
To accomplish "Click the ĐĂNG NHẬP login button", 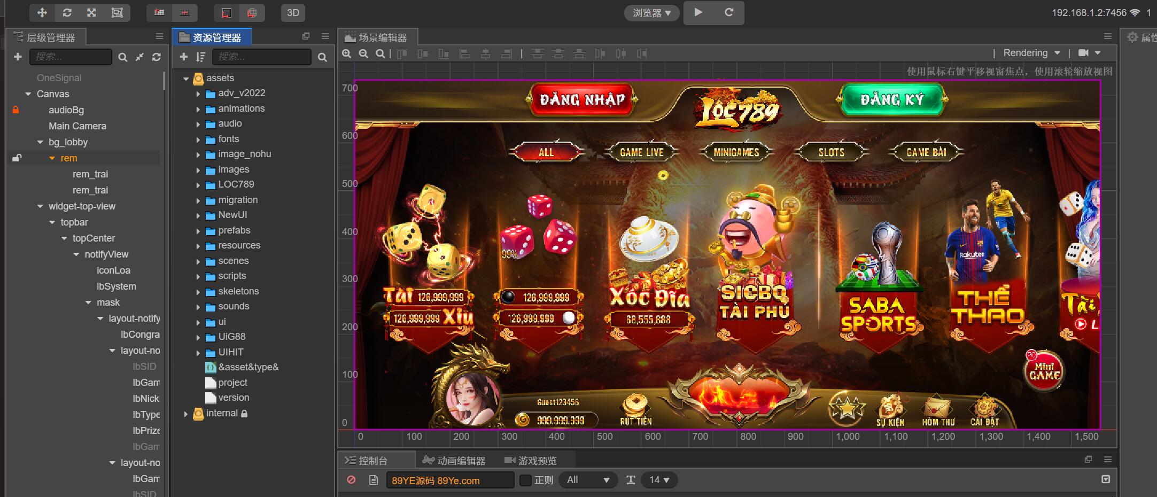I will [x=582, y=100].
